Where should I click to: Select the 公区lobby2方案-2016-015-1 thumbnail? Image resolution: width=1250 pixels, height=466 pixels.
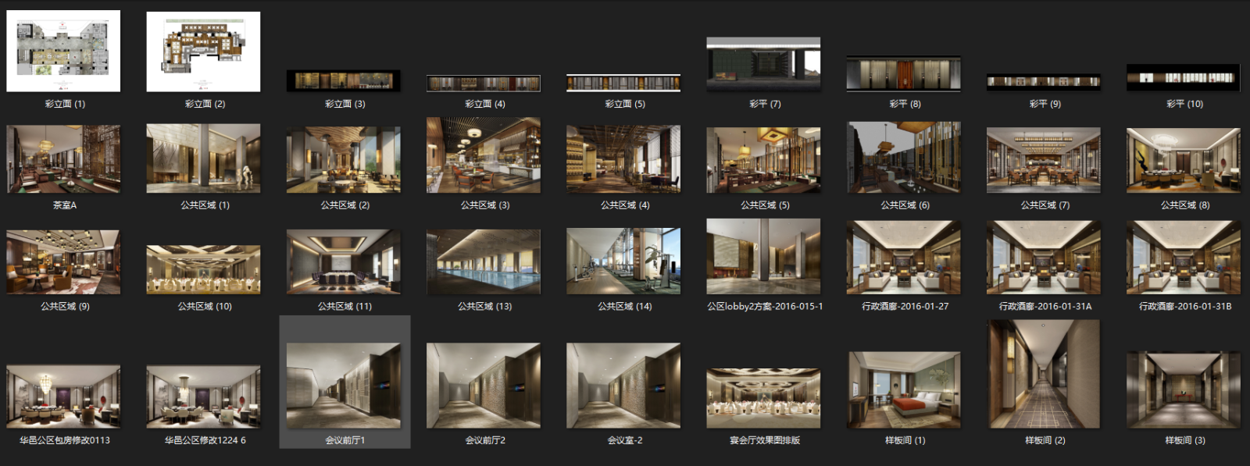point(763,257)
